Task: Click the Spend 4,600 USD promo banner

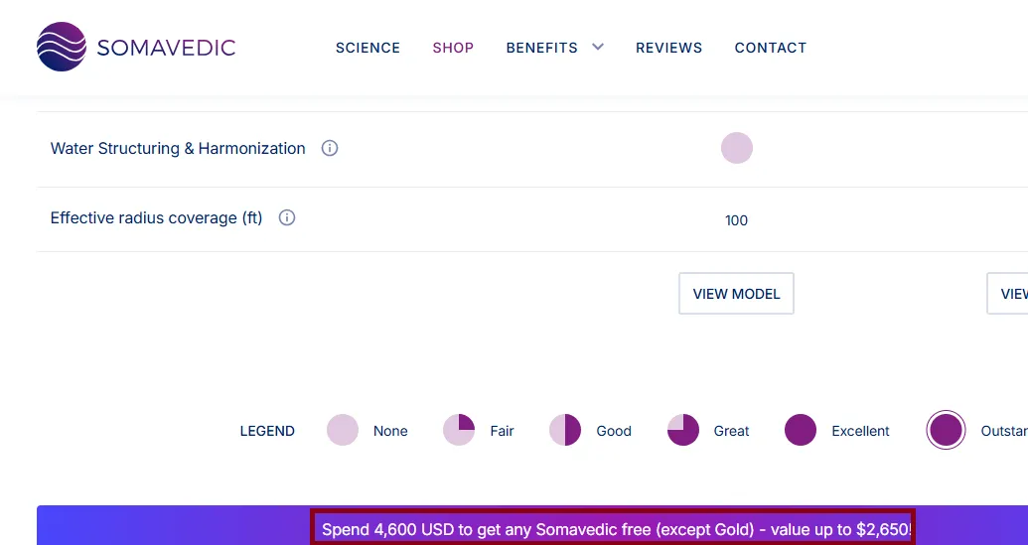Action: tap(613, 529)
